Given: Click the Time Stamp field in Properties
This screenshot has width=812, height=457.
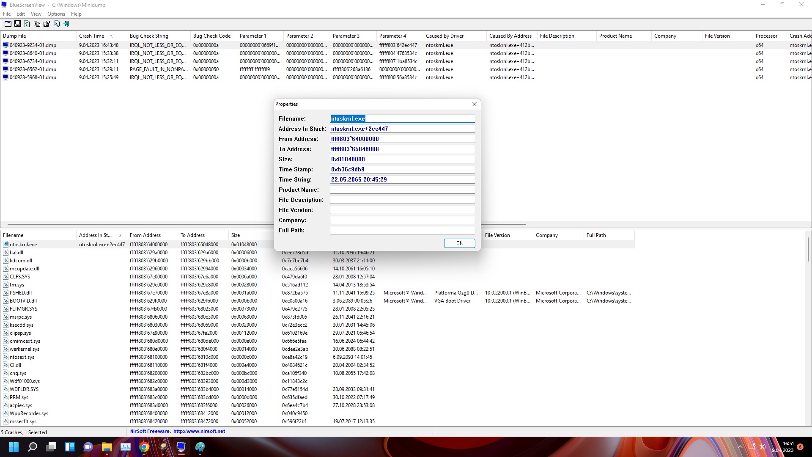Looking at the screenshot, I should click(x=402, y=169).
